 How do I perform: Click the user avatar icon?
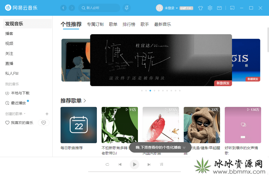click(160, 8)
